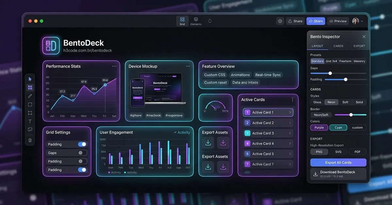This screenshot has height=205, width=392.
Task: Choose the Masonry preset
Action: click(x=359, y=61)
